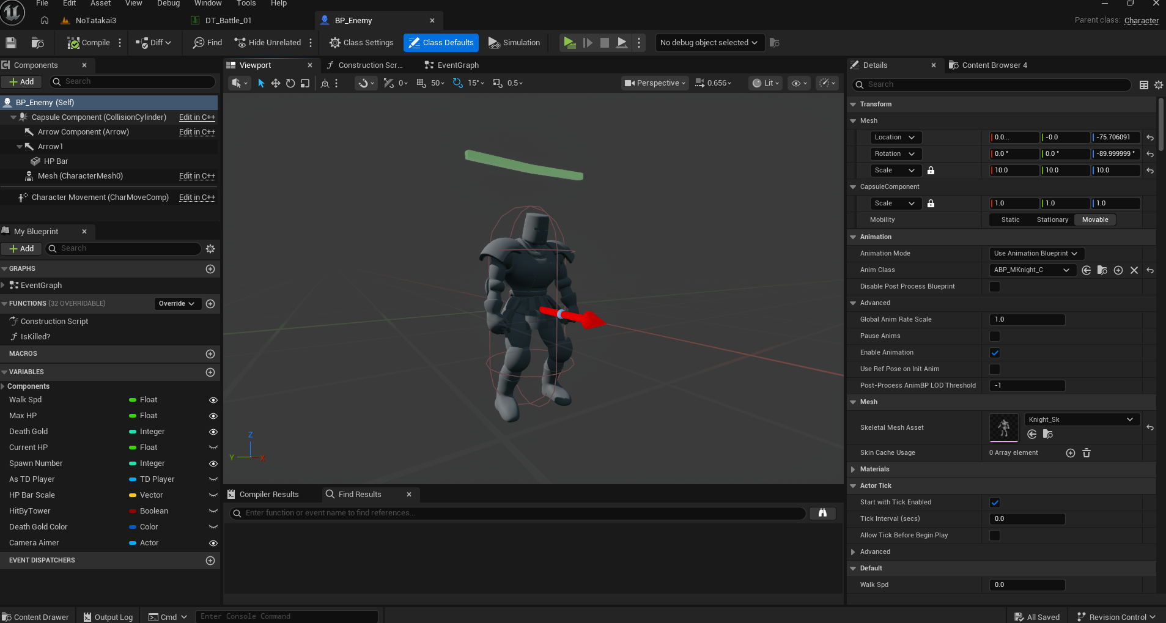Select Capsule Component in tree

click(99, 117)
